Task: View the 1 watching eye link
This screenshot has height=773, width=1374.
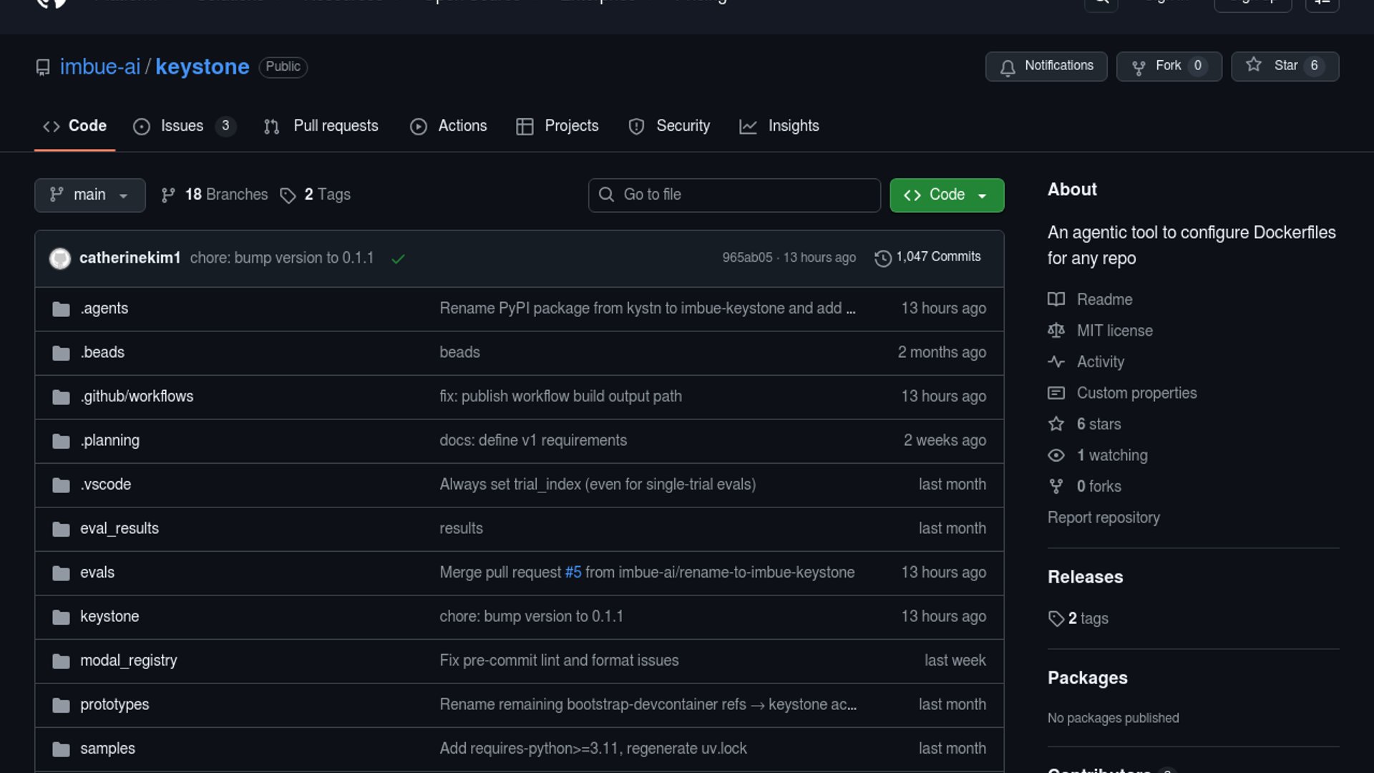Action: pos(1111,455)
